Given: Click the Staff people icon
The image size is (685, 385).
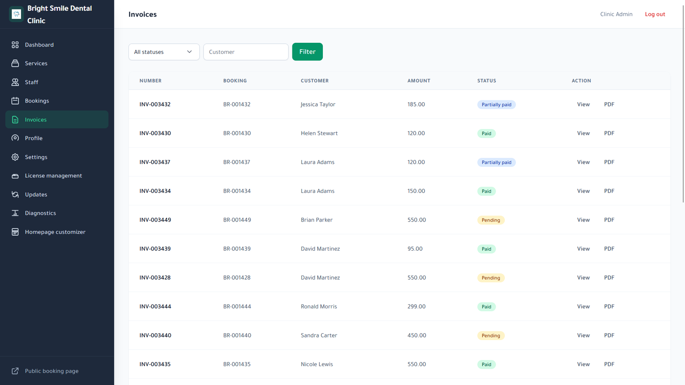Looking at the screenshot, I should point(15,82).
